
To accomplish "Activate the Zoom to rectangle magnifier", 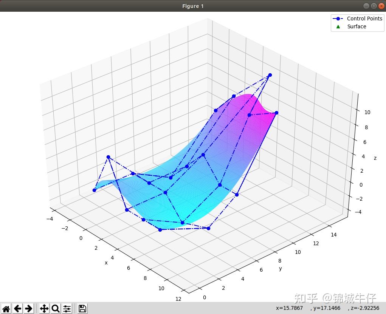I will click(x=56, y=308).
